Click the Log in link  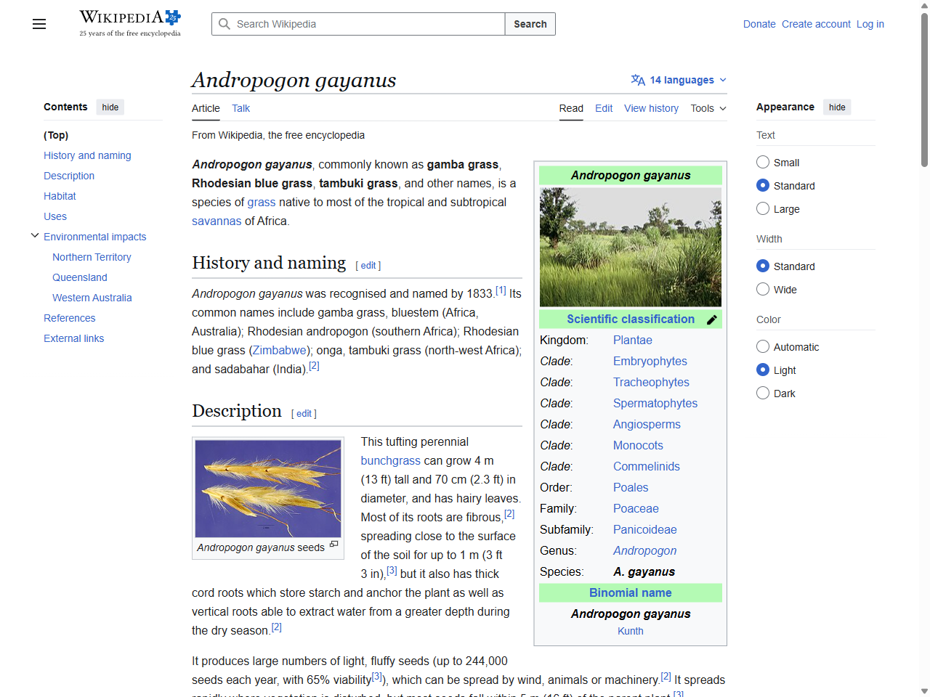click(x=870, y=24)
